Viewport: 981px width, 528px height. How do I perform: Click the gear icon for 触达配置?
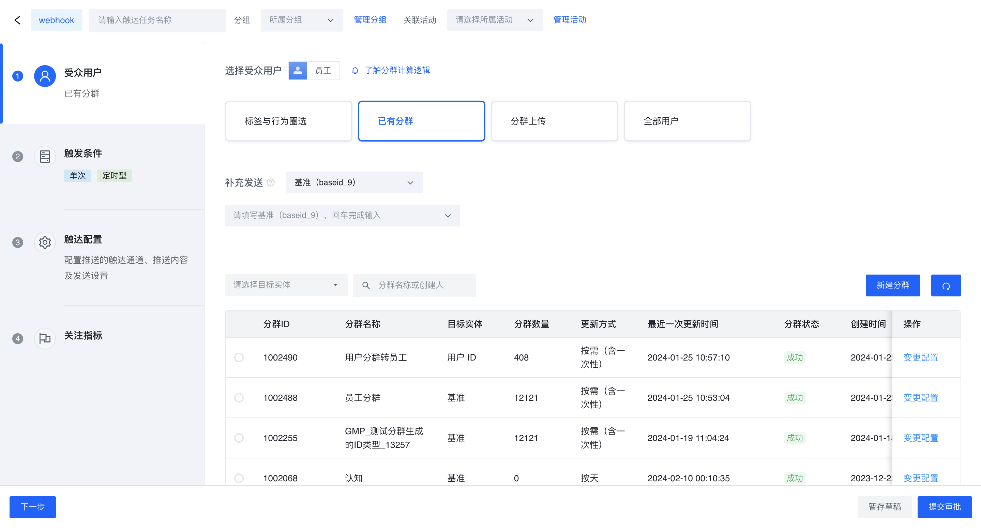45,242
